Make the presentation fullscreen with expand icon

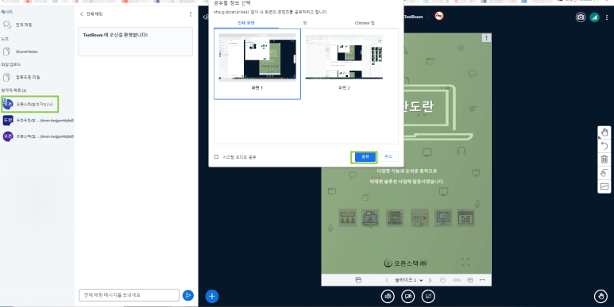coord(465,262)
